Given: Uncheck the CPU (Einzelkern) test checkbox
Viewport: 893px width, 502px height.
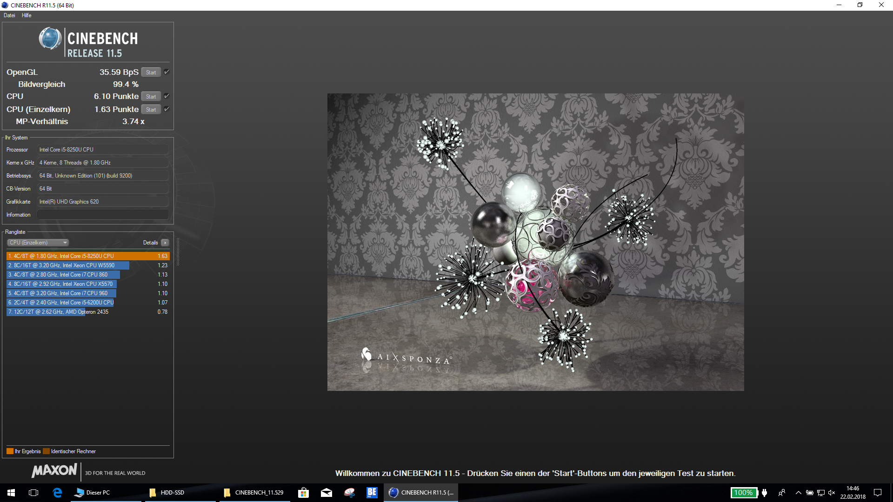Looking at the screenshot, I should [167, 109].
